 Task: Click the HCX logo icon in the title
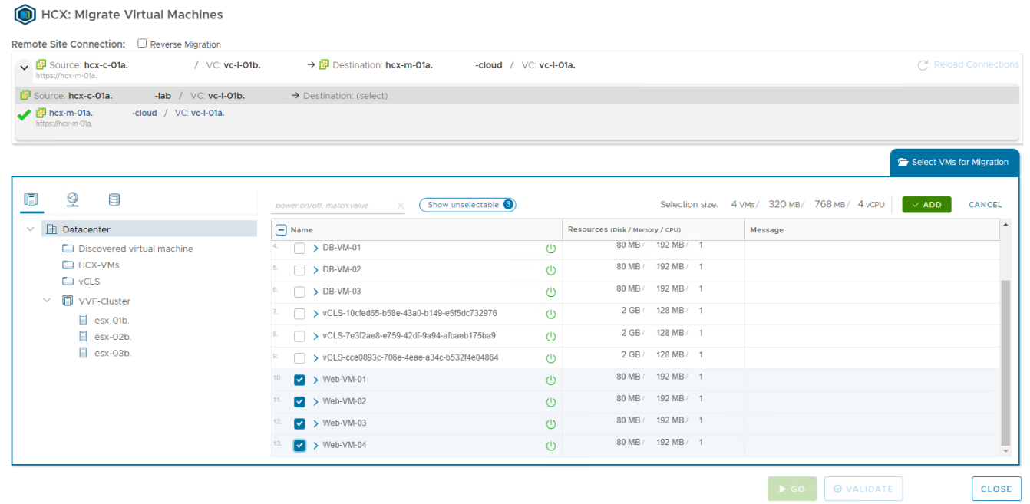[x=25, y=15]
